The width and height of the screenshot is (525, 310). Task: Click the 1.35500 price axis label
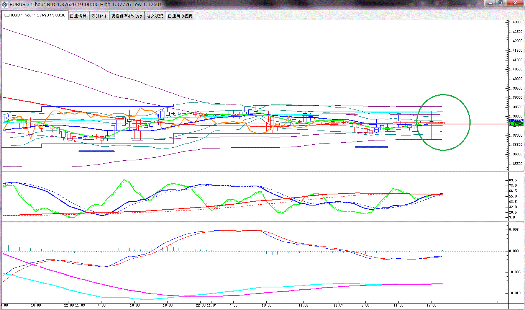click(x=516, y=164)
